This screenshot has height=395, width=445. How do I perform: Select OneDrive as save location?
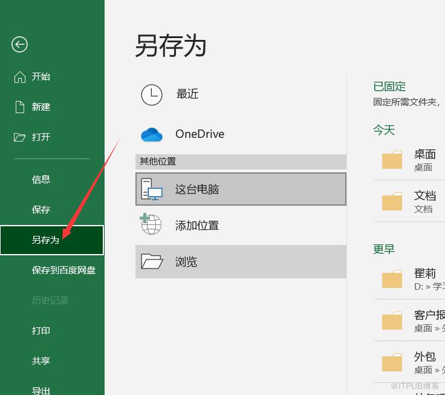pos(241,134)
